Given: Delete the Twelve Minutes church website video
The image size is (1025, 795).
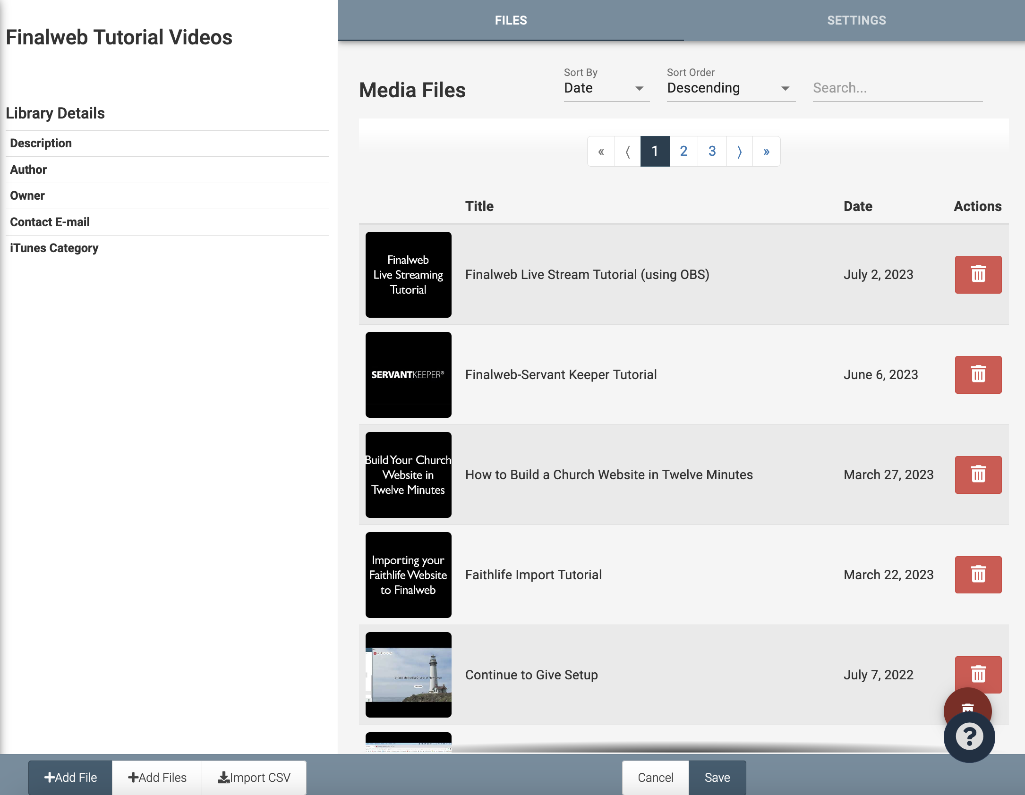Looking at the screenshot, I should point(978,474).
